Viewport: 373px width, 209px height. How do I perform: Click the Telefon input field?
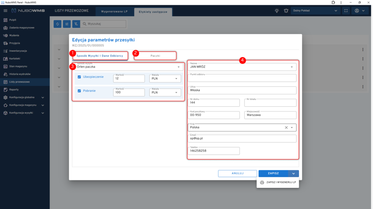coord(214,151)
